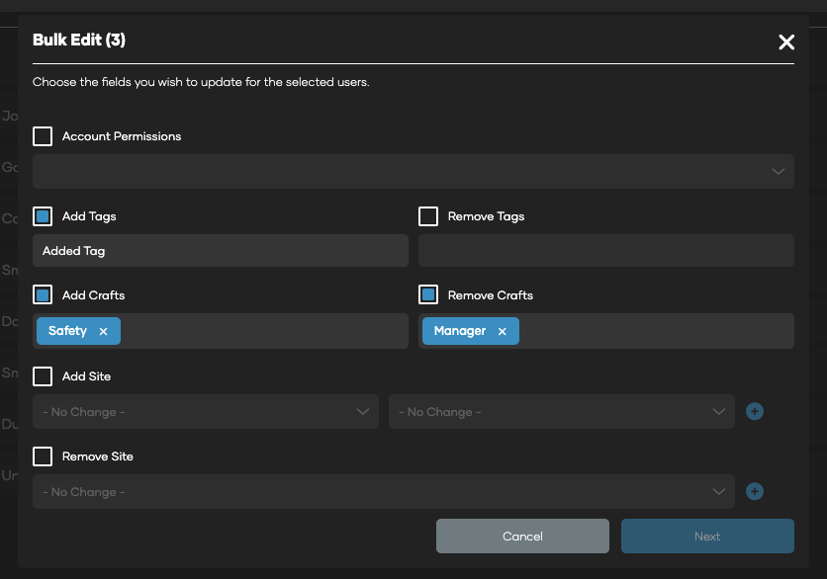Click the plus icon beside Add Site
Screen dimensions: 827x579
[754, 411]
